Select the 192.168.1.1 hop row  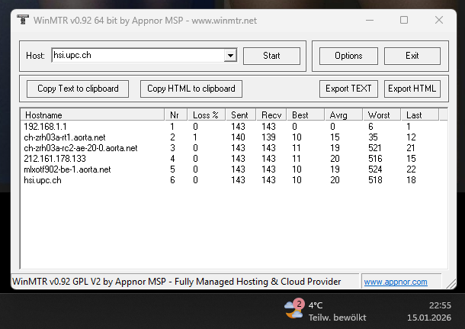coord(234,127)
